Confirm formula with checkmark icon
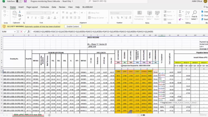 25,32
